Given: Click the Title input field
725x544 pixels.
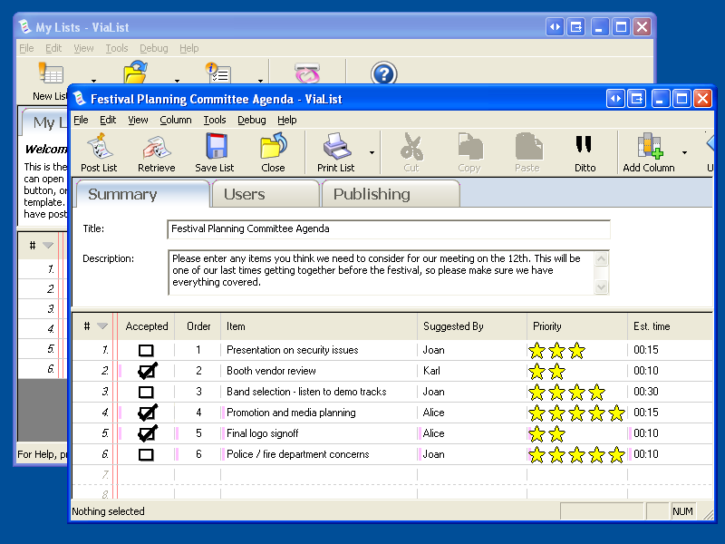Looking at the screenshot, I should (x=389, y=229).
